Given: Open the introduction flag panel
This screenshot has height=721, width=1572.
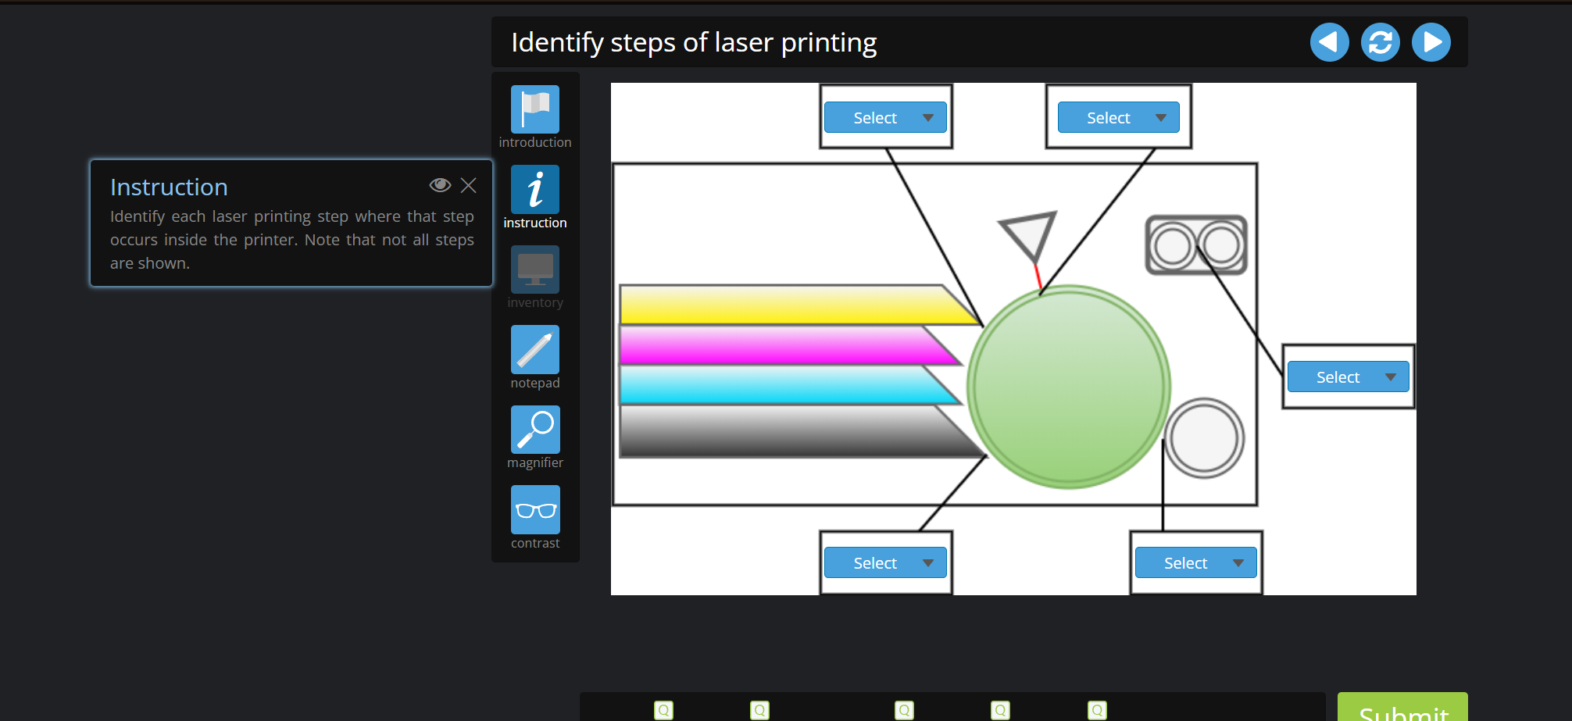Looking at the screenshot, I should tap(534, 109).
